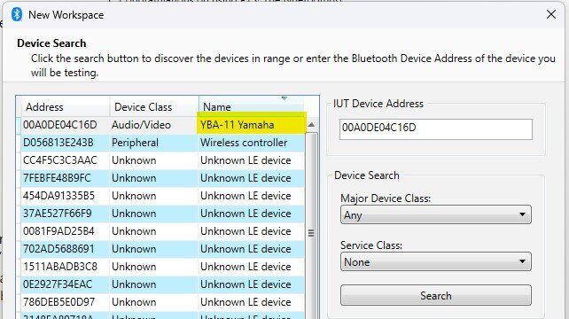Select the Wireless controller device row
The height and width of the screenshot is (319, 569).
[162, 143]
